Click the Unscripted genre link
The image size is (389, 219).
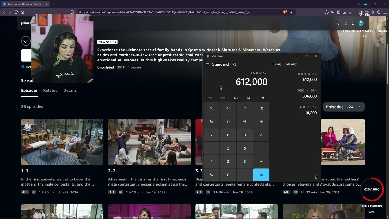pyautogui.click(x=105, y=68)
